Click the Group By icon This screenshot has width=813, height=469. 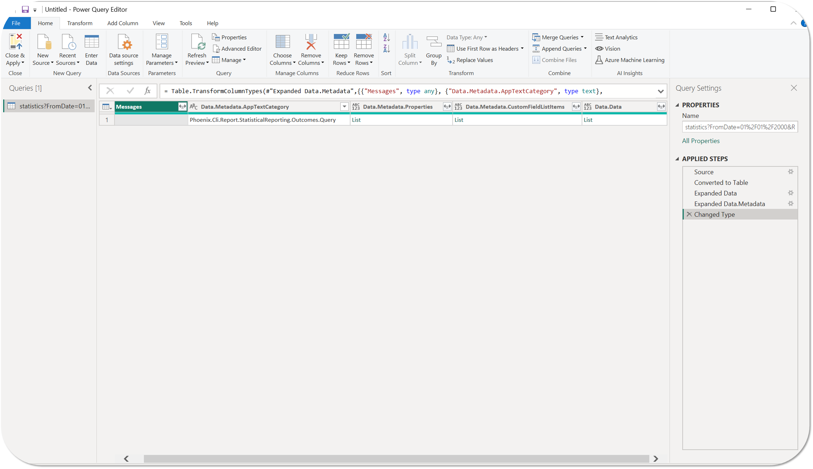(433, 42)
